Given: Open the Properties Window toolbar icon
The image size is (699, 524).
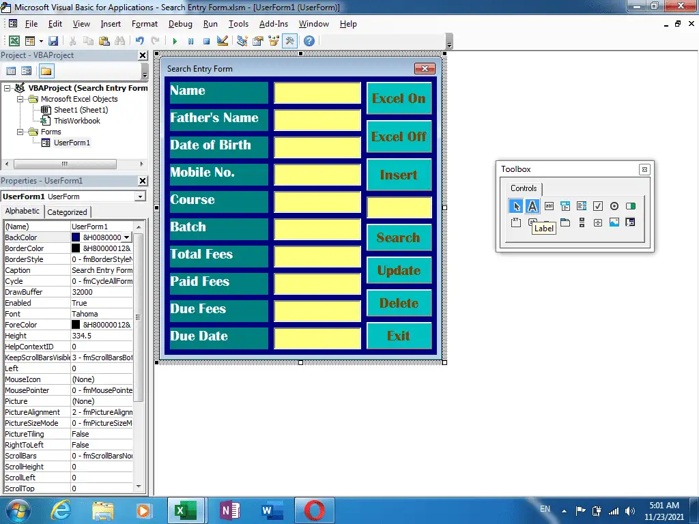Looking at the screenshot, I should (x=257, y=41).
